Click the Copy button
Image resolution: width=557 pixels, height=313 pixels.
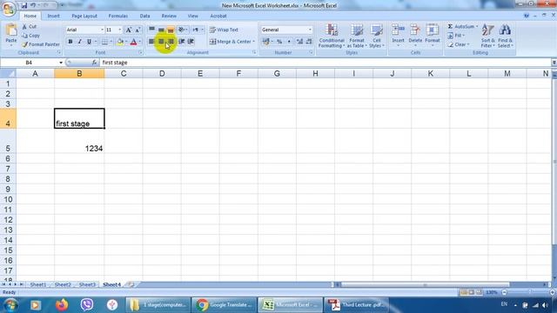[x=30, y=36]
